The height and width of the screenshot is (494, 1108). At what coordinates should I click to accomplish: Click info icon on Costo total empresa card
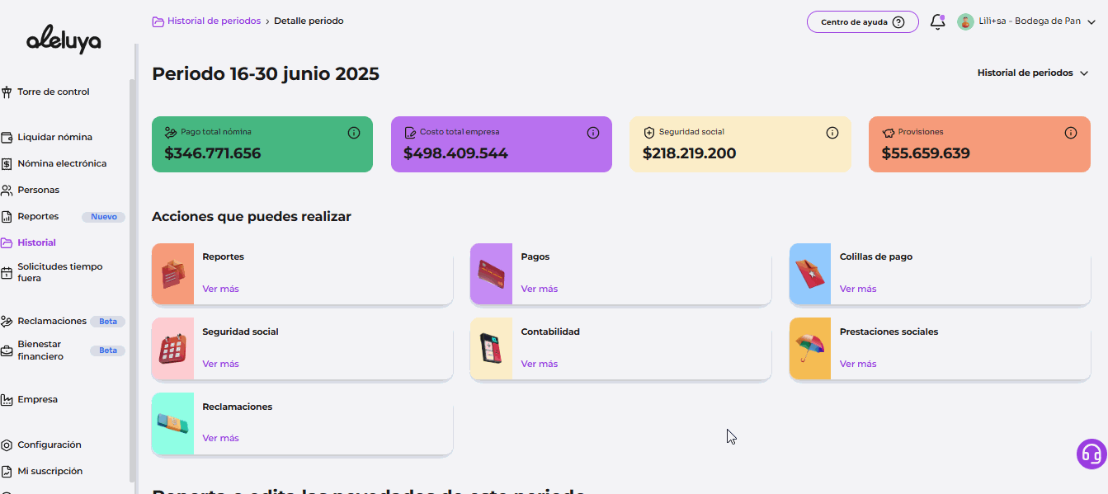coord(592,133)
